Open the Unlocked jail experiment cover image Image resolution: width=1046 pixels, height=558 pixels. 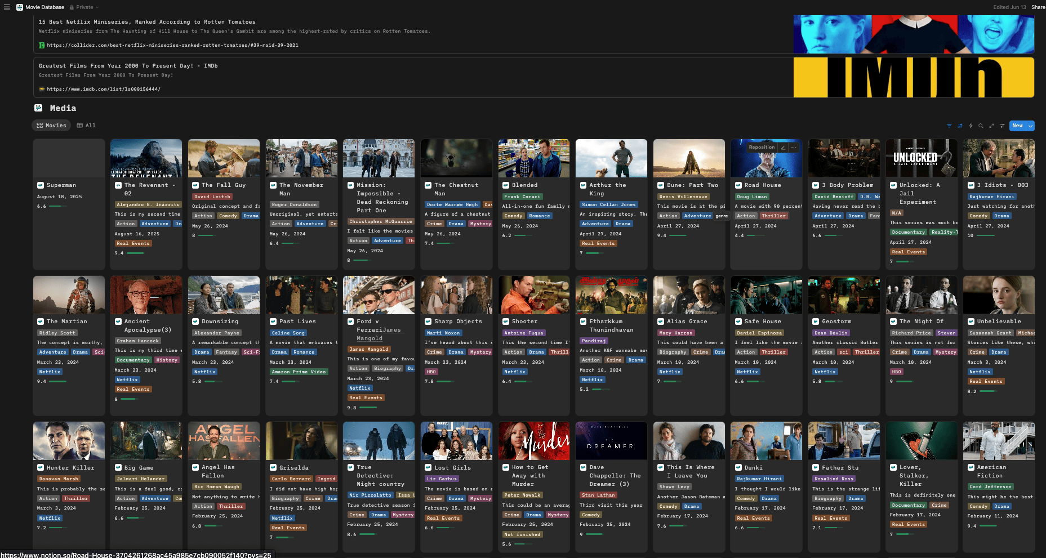point(922,158)
